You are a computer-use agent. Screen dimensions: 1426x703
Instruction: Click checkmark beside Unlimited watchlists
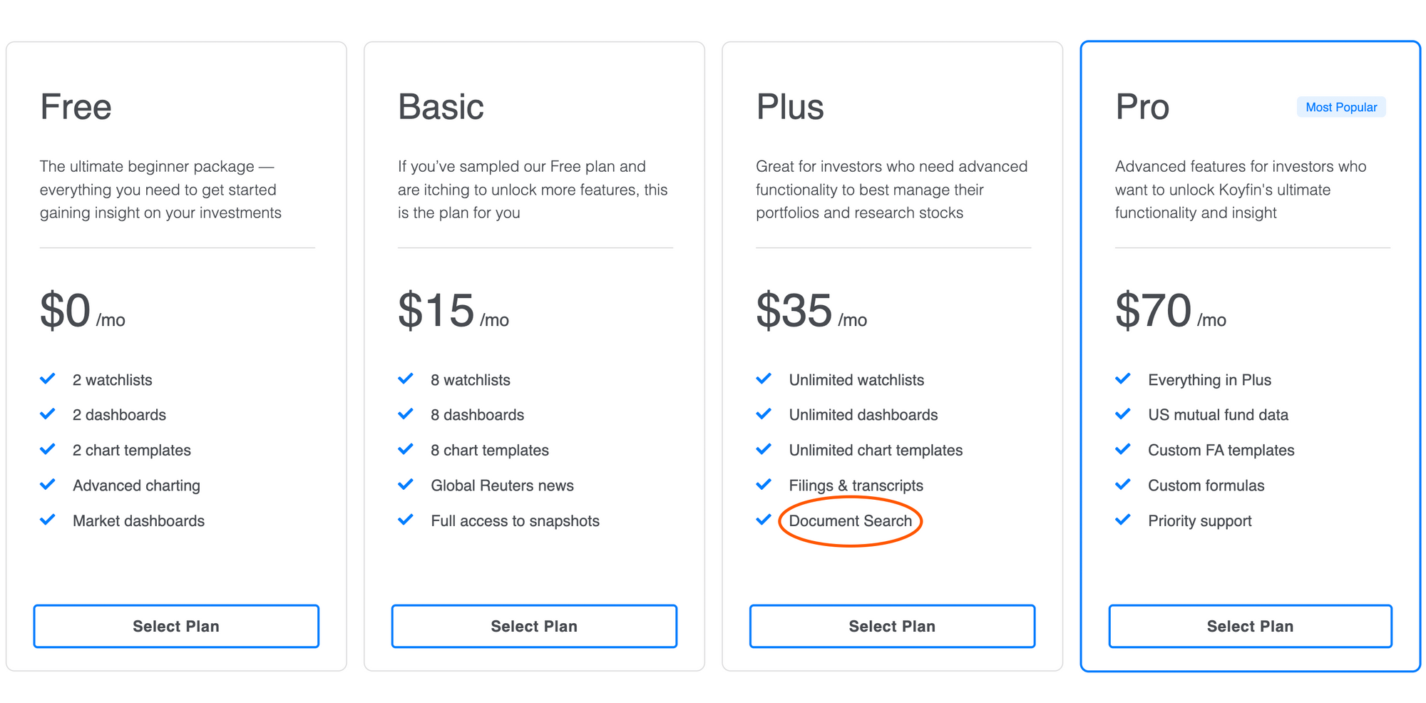point(764,379)
